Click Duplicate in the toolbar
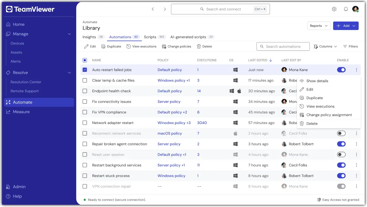Viewport: 367px width, 207px height. 111,46
